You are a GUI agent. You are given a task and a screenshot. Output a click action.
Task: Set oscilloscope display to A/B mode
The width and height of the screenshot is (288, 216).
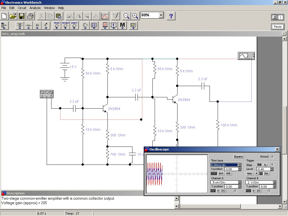pos(228,174)
